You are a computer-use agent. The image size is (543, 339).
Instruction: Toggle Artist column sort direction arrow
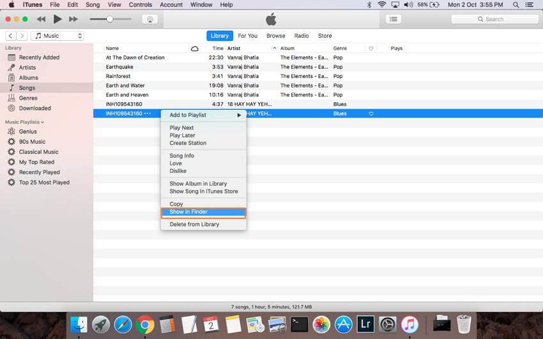(x=274, y=49)
